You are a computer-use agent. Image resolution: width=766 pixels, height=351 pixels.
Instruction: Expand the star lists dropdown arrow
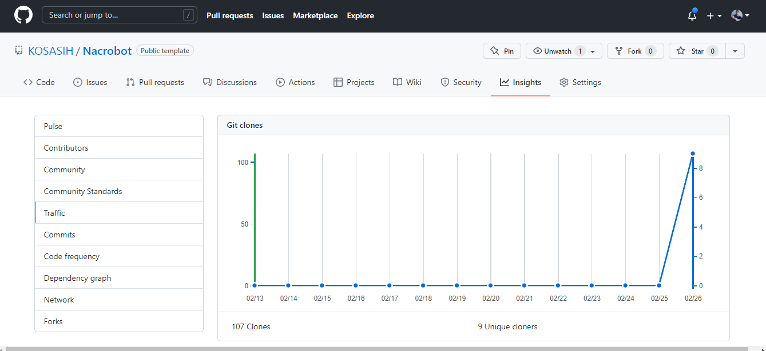click(x=735, y=51)
